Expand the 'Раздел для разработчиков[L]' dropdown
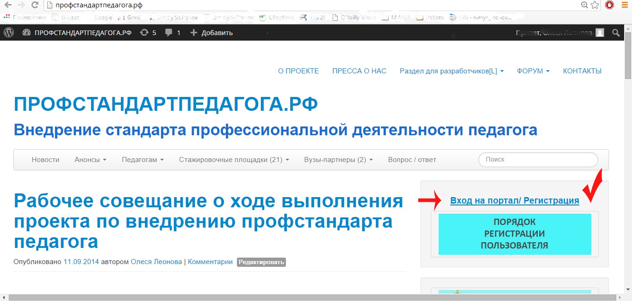This screenshot has height=301, width=632. click(x=451, y=71)
